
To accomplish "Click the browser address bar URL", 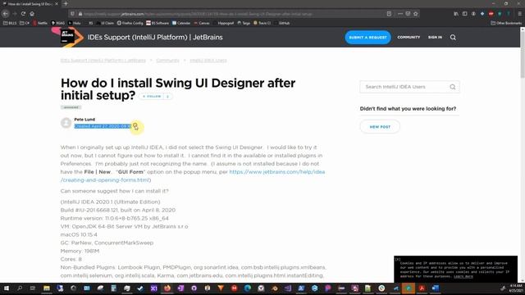I will (198, 14).
